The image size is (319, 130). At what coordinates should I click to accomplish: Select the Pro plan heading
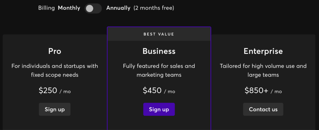pyautogui.click(x=55, y=51)
